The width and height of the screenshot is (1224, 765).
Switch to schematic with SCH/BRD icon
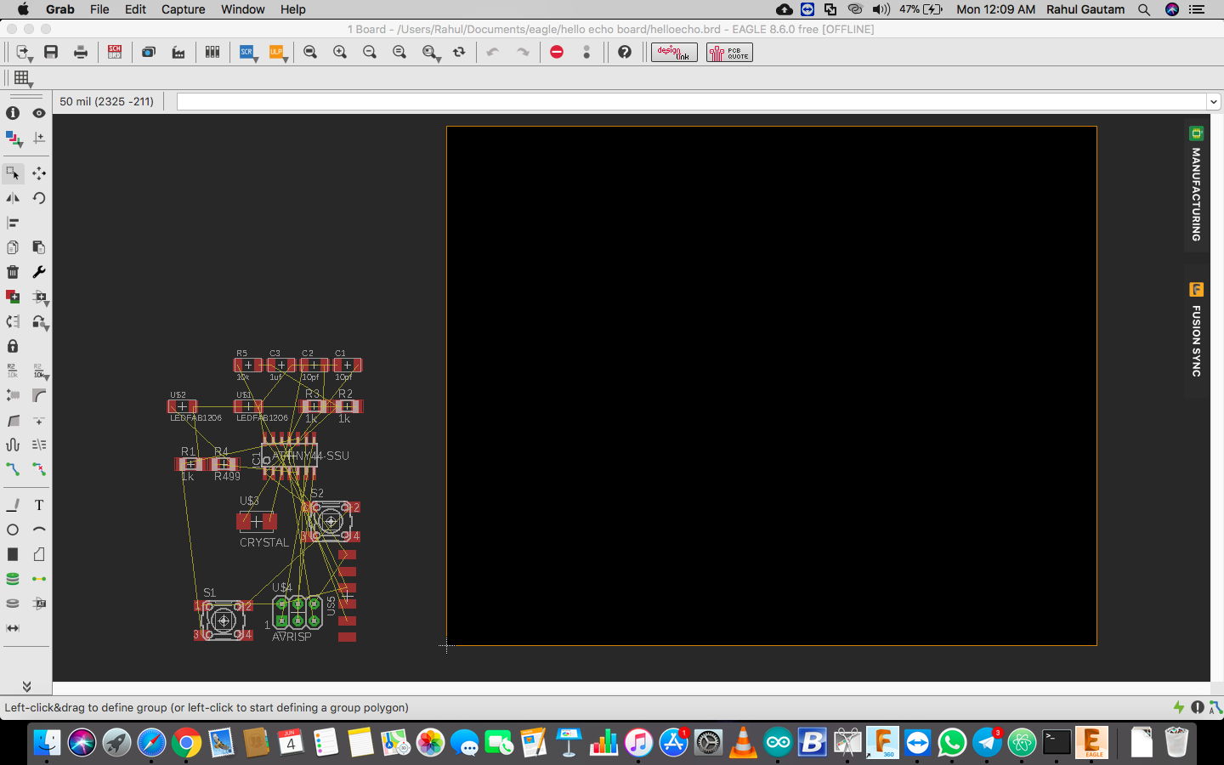pos(115,52)
